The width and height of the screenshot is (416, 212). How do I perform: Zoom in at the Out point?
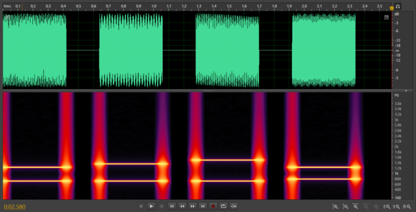pyautogui.click(x=396, y=206)
